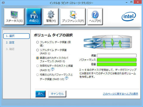Image resolution: width=143 pixels, height=107 pixels.
Task: Close the Rapid Storage window
Action: (138, 2)
